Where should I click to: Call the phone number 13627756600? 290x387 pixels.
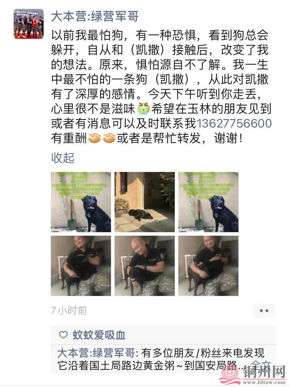point(234,123)
